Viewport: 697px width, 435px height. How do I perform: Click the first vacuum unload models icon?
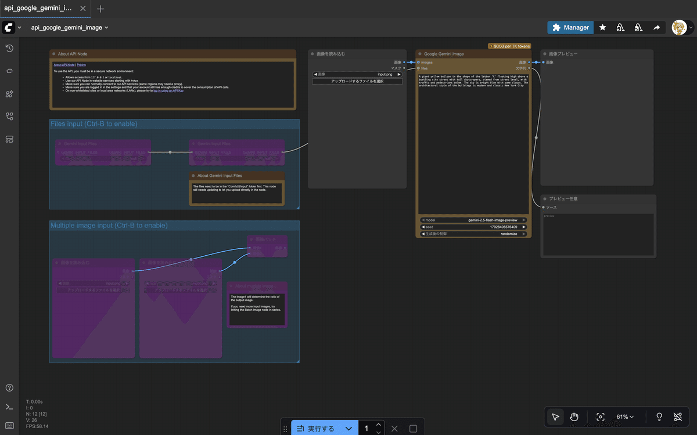tap(620, 27)
